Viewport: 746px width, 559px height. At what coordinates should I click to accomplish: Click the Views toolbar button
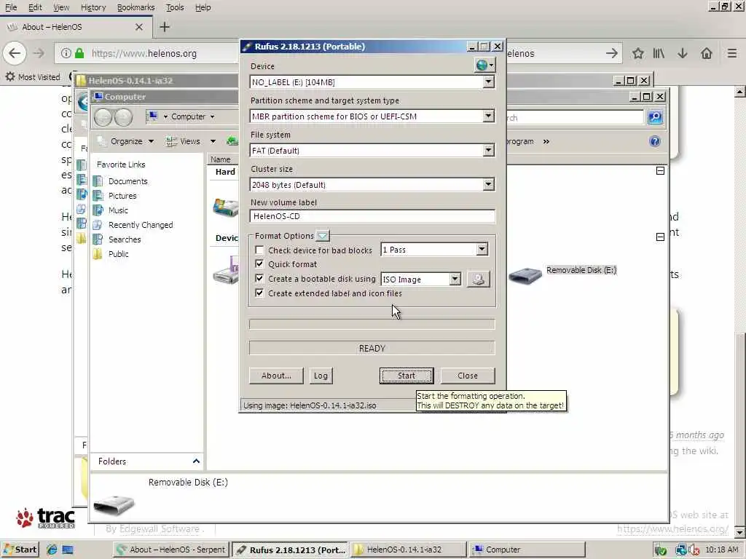click(183, 141)
